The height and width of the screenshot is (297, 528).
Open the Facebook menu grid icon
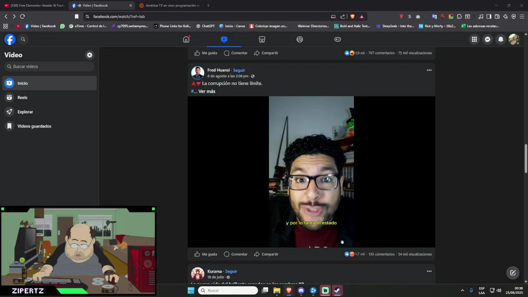click(x=474, y=39)
